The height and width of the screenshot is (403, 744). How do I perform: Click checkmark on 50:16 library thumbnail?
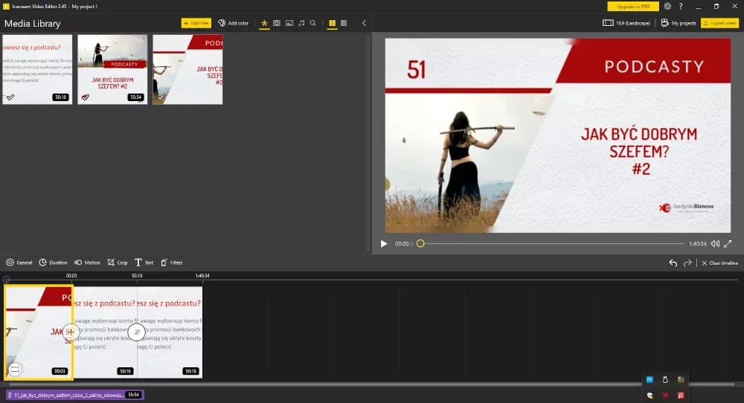point(10,97)
